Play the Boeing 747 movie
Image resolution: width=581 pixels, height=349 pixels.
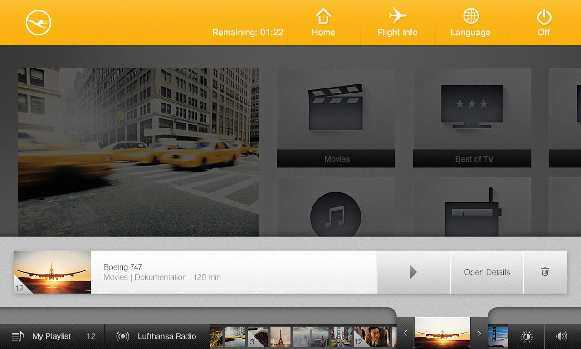413,272
